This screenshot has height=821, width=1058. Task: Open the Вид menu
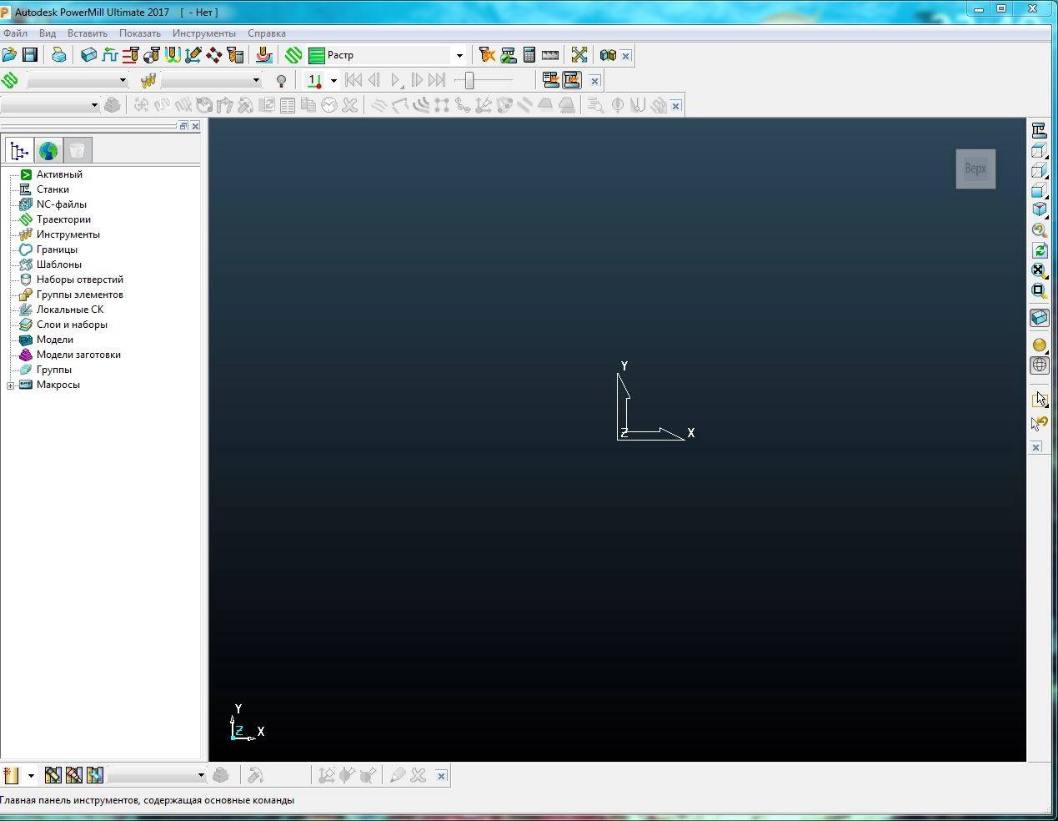[x=48, y=33]
